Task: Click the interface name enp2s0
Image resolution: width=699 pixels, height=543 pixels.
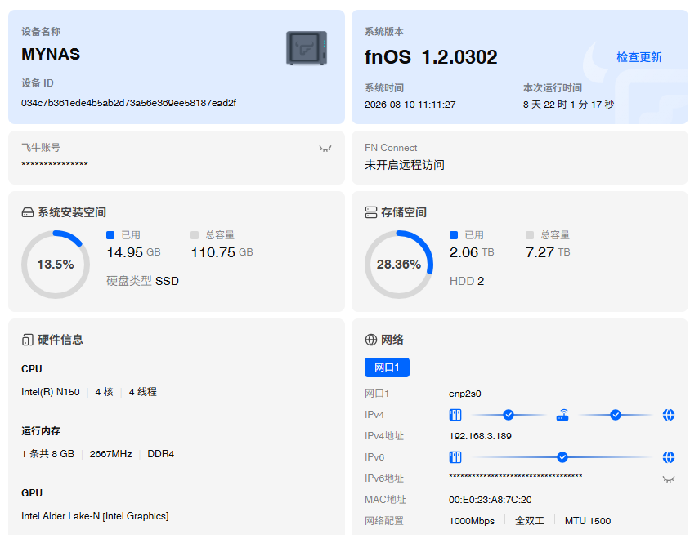Action: click(465, 394)
